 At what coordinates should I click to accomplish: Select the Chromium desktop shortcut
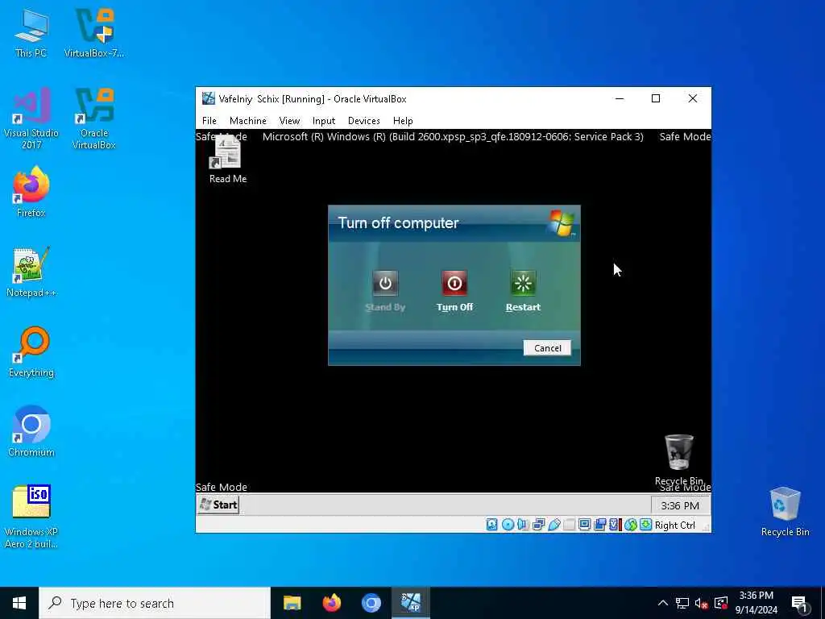[x=31, y=432]
